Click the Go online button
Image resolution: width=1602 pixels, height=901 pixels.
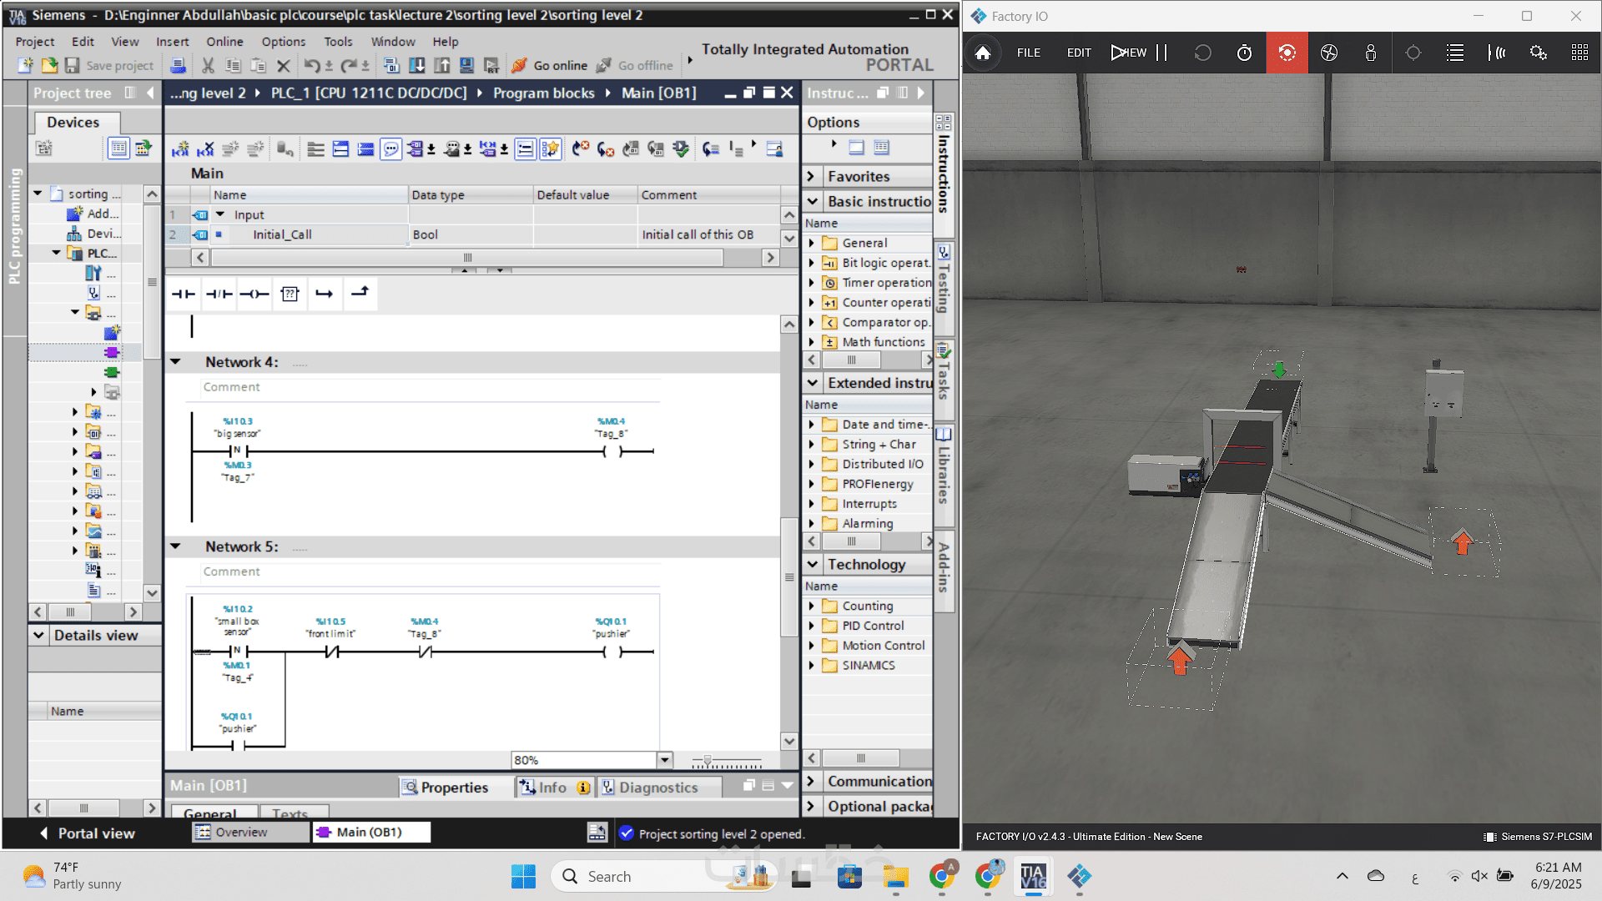coord(550,65)
